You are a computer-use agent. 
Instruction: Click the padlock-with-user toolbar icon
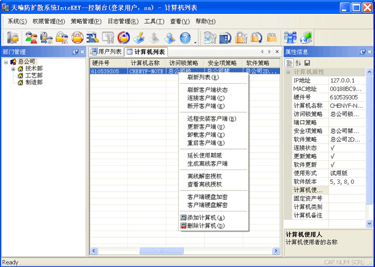click(x=62, y=38)
